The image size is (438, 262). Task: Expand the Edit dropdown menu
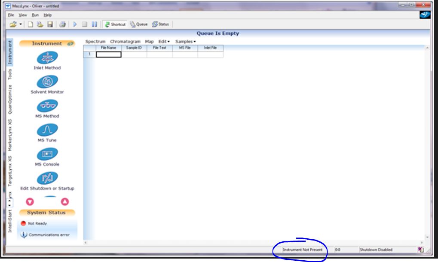pyautogui.click(x=164, y=41)
